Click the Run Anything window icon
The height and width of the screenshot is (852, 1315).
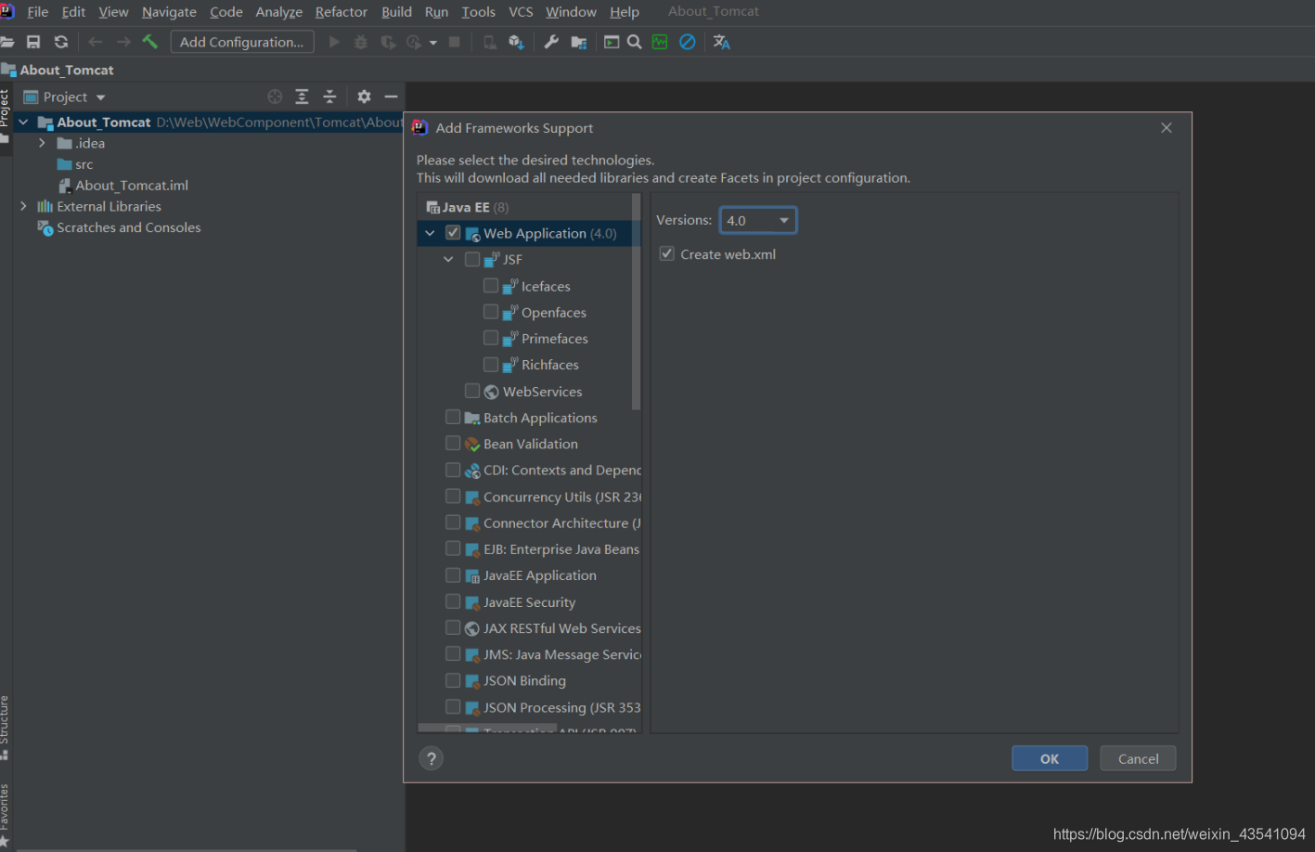pos(612,42)
